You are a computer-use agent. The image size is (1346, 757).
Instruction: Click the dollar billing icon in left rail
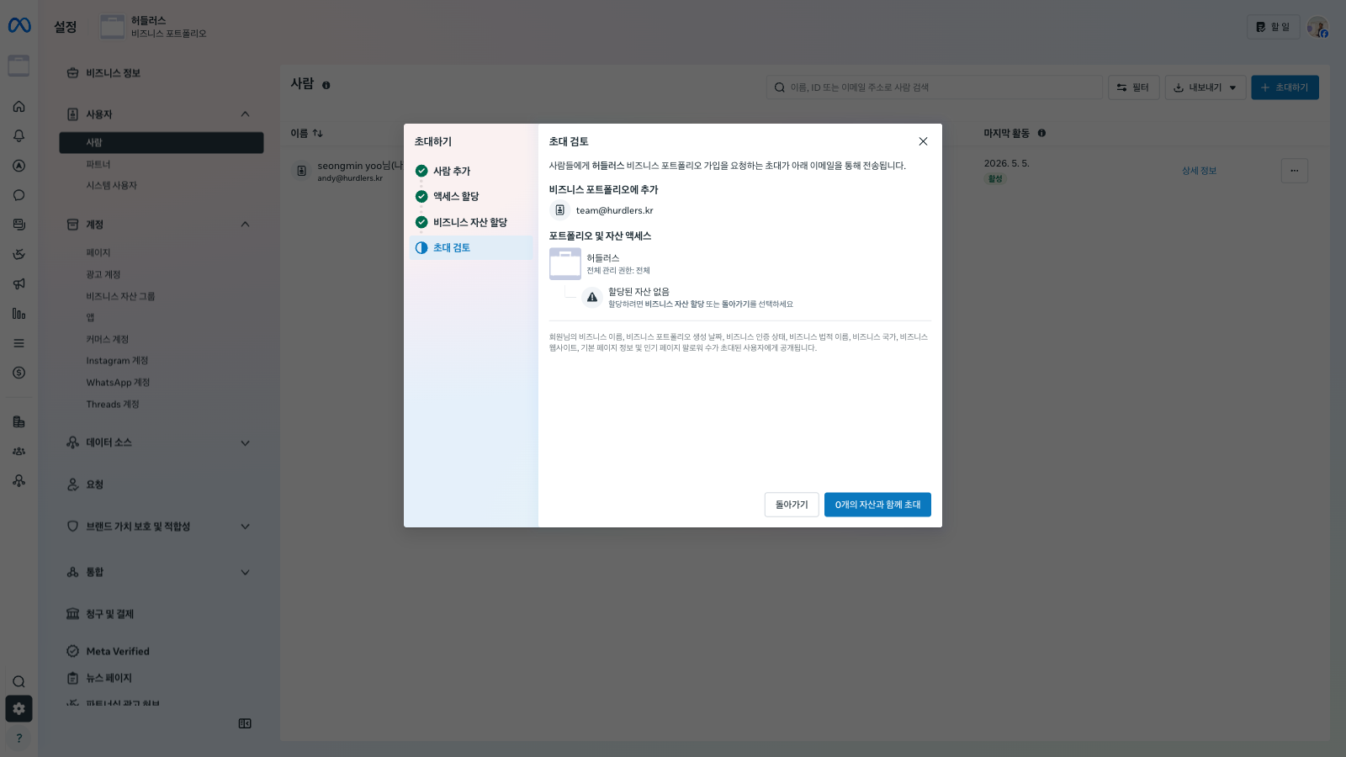click(19, 373)
